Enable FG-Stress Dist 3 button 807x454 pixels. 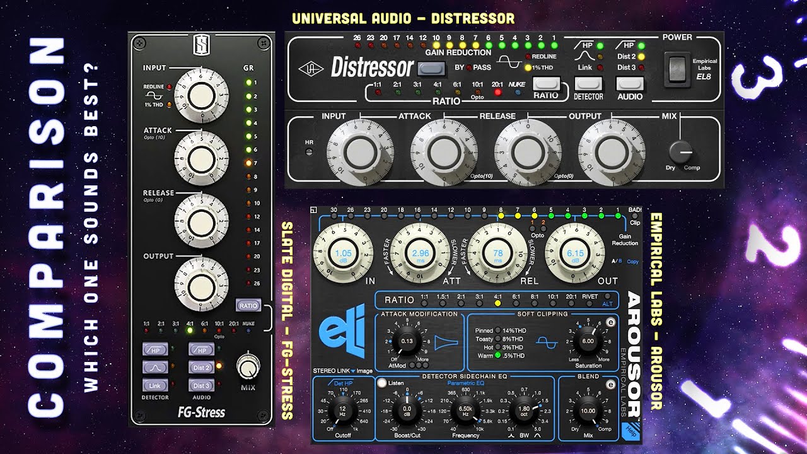202,385
